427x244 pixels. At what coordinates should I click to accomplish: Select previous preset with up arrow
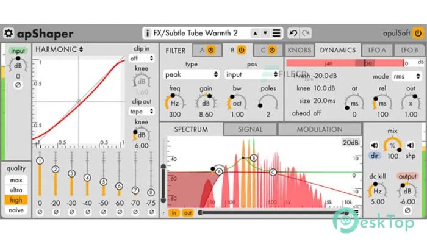click(x=255, y=33)
